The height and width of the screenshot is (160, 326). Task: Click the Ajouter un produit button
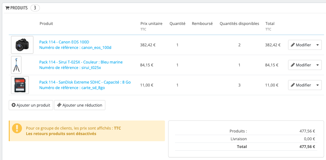point(31,105)
